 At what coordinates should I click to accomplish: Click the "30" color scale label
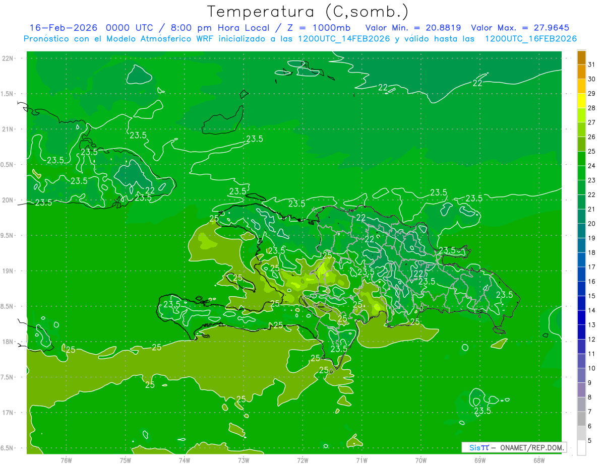(x=592, y=79)
